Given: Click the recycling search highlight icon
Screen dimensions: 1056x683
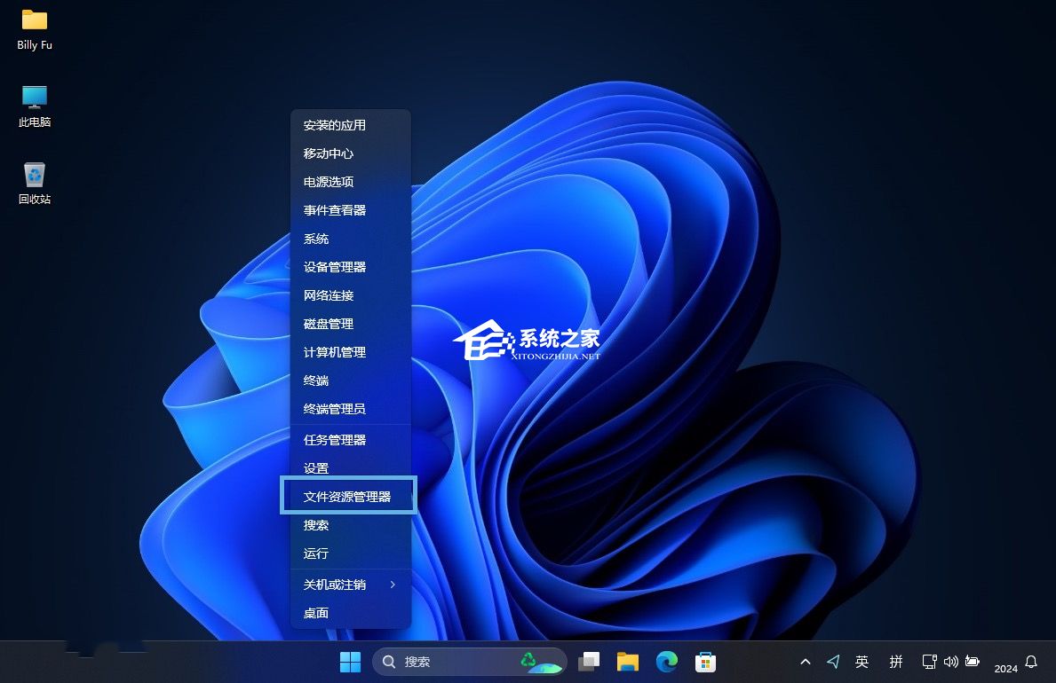Looking at the screenshot, I should (x=541, y=662).
